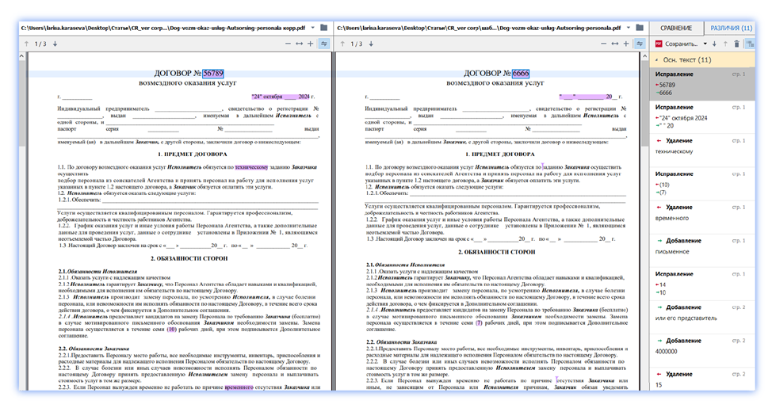Screen dimensions: 772x408
Task: Zoom in right document pane
Action: 626,44
